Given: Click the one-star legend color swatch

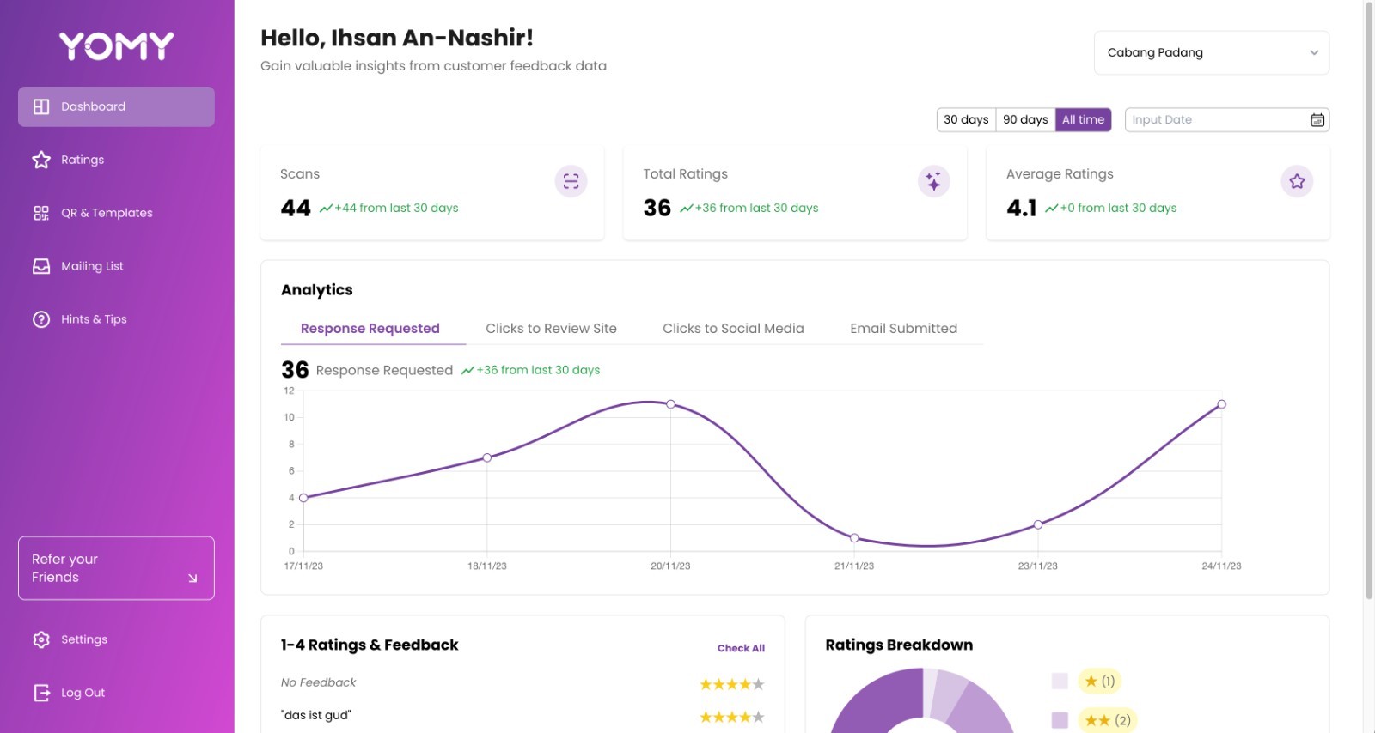Looking at the screenshot, I should tap(1060, 681).
